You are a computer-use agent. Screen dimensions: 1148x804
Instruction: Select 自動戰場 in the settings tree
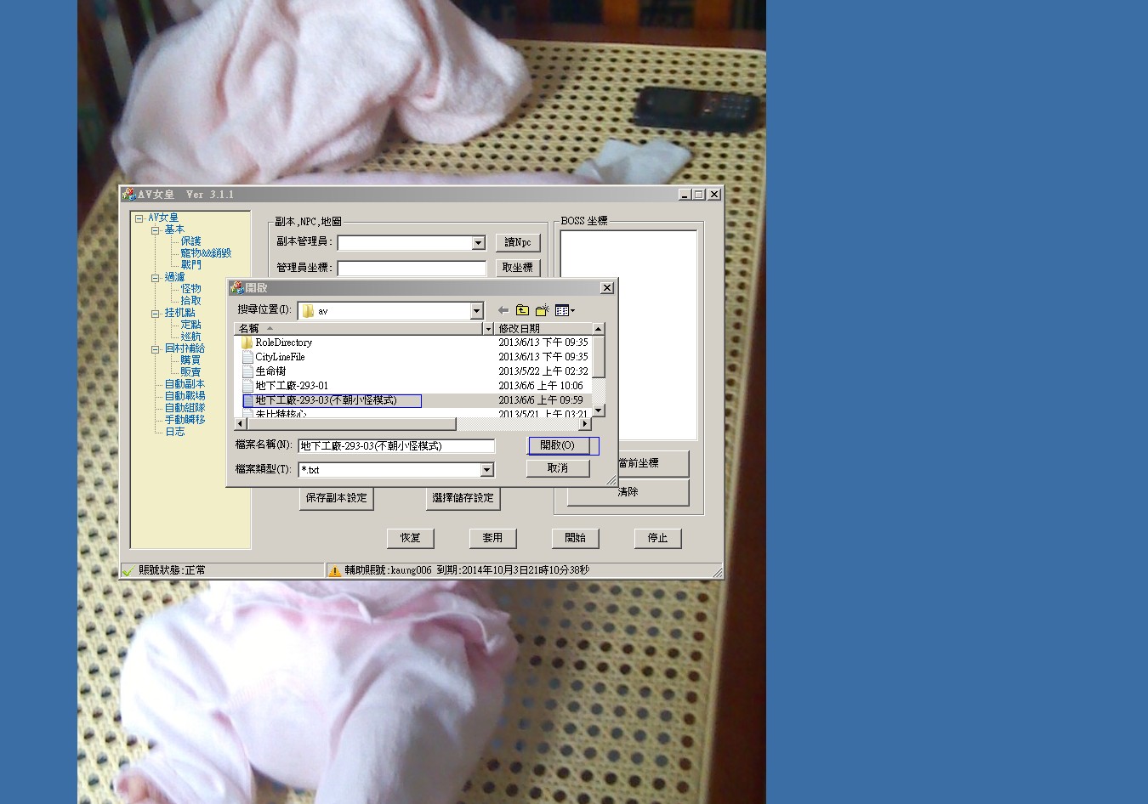pos(185,396)
